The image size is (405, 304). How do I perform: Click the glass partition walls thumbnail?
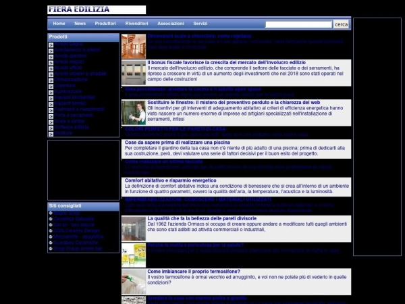tap(134, 229)
